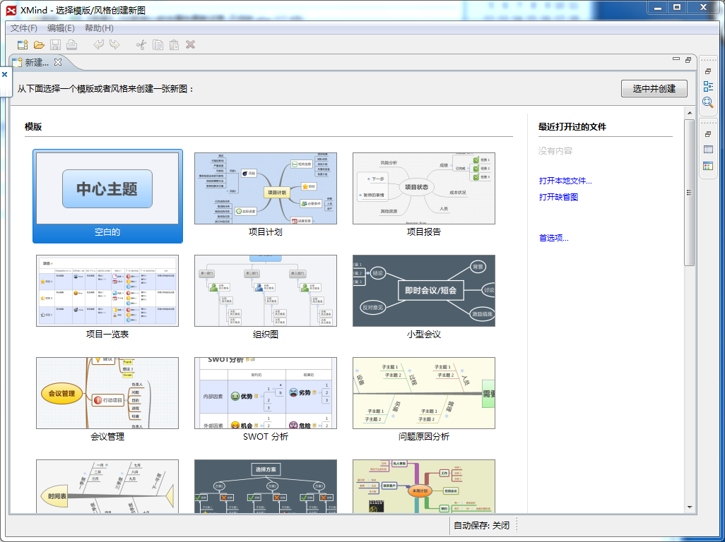
Task: Restore the upper right sidebar group
Action: pos(708,71)
